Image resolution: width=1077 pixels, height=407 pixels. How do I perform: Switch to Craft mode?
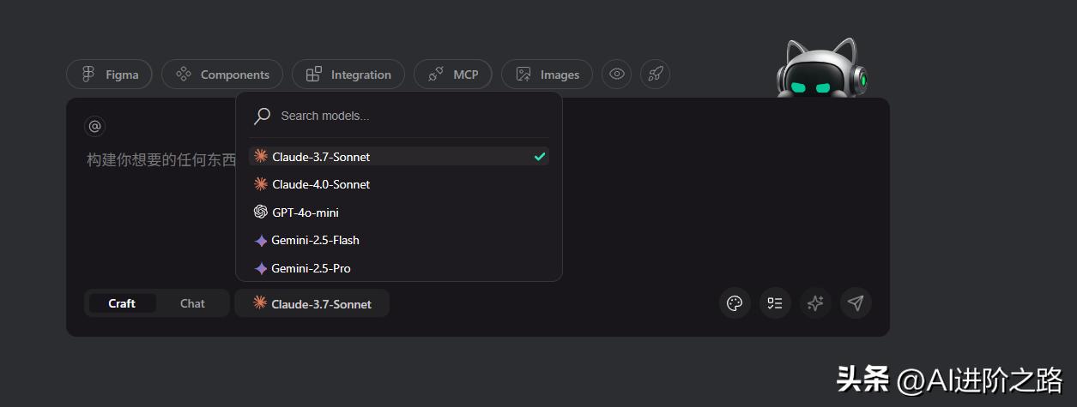pos(122,303)
